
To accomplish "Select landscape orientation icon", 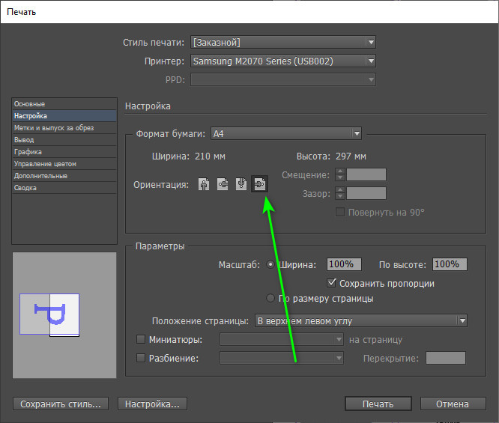I will tap(223, 184).
